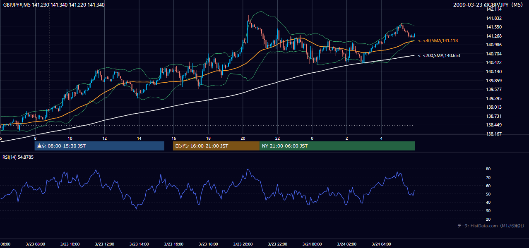Click the RSI 30 level label
Screen dimensions: 529x248
pyautogui.click(x=488, y=211)
